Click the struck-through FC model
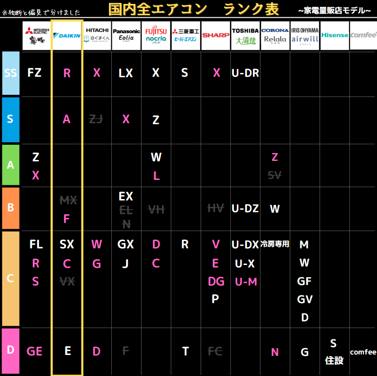 pos(215,351)
